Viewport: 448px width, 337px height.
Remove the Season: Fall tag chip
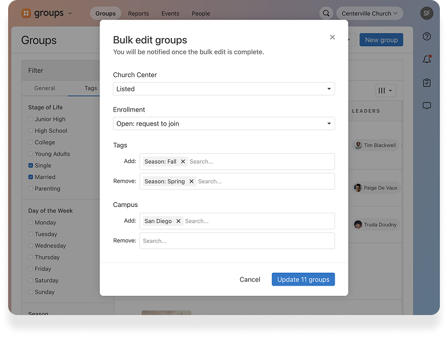[x=183, y=161]
